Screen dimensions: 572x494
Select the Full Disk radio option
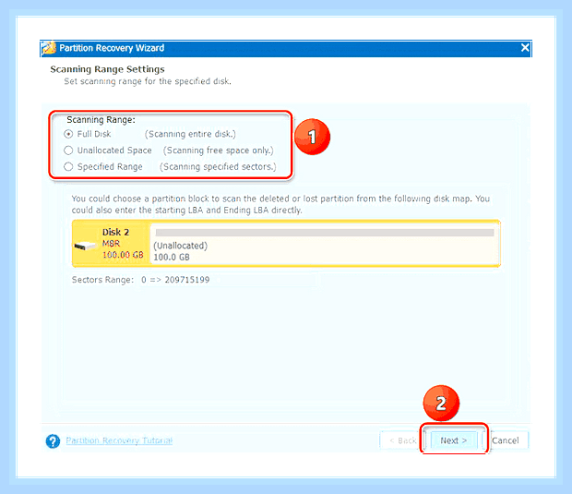[68, 134]
